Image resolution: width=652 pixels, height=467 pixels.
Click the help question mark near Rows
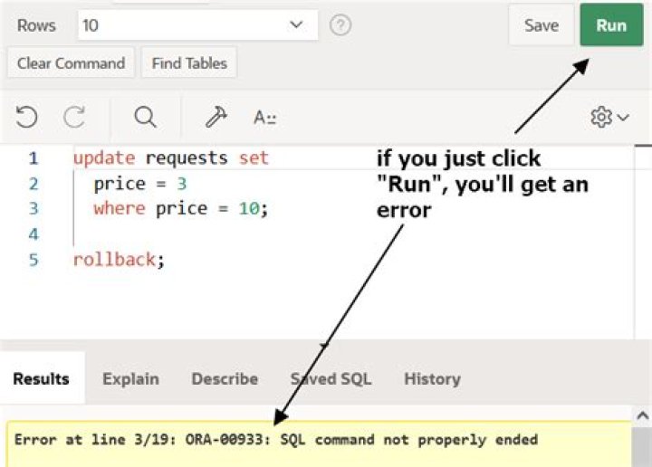point(340,25)
